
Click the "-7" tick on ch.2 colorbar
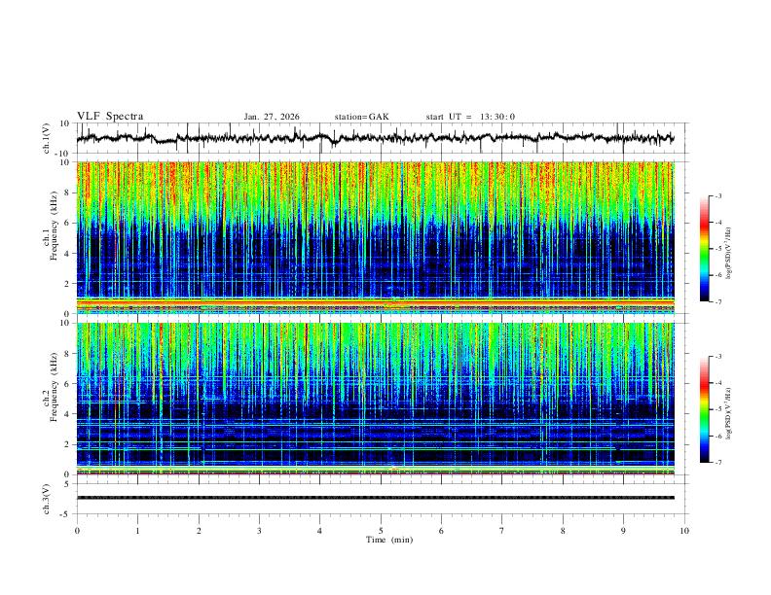[x=718, y=462]
